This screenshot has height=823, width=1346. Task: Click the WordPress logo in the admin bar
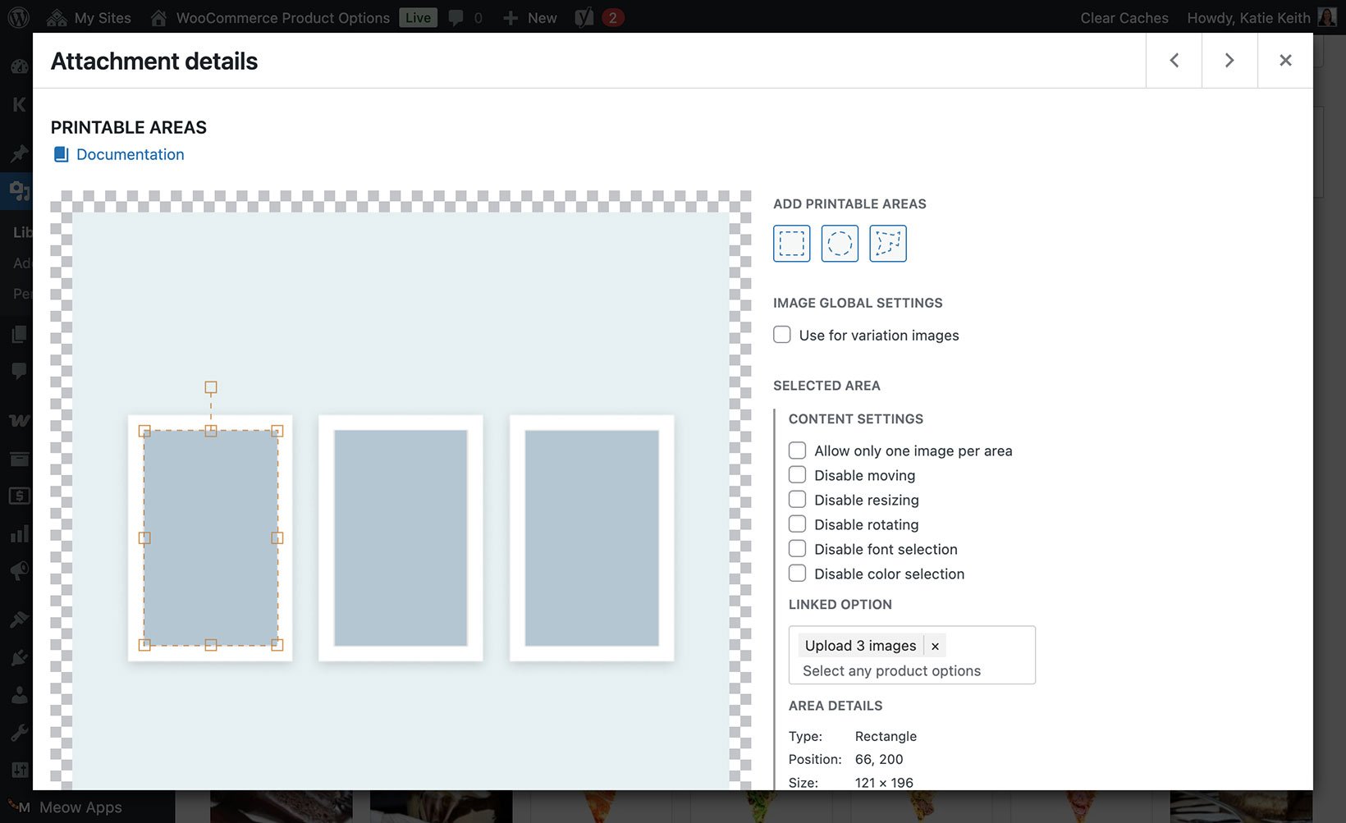[x=17, y=17]
